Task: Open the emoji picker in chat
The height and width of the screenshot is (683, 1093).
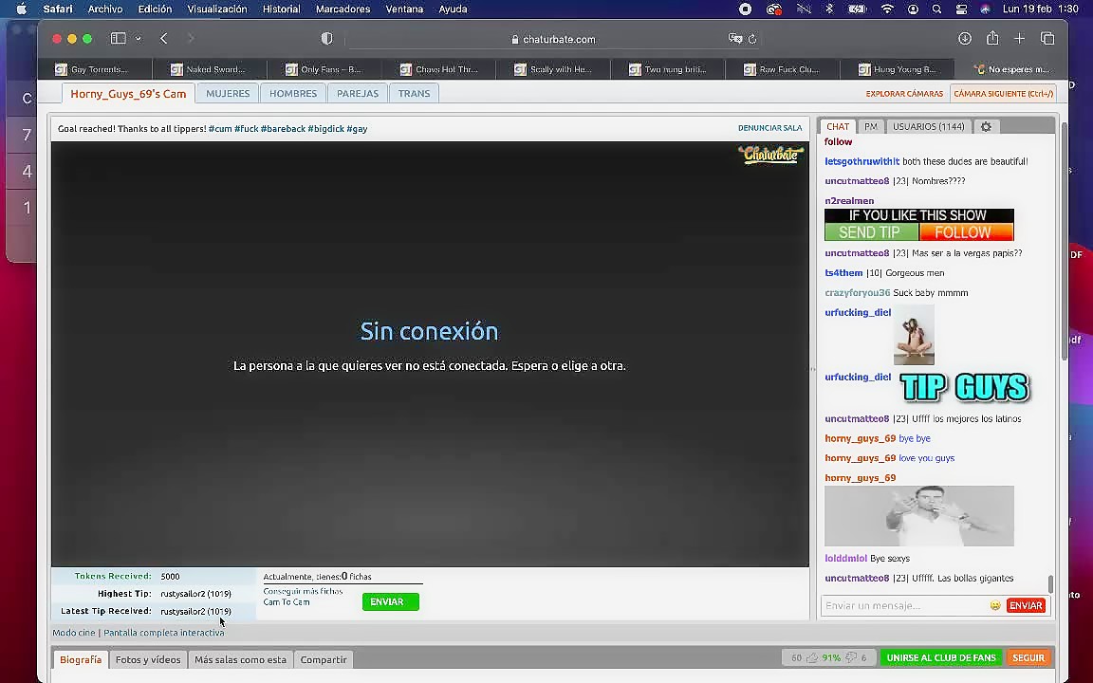Action: (994, 605)
